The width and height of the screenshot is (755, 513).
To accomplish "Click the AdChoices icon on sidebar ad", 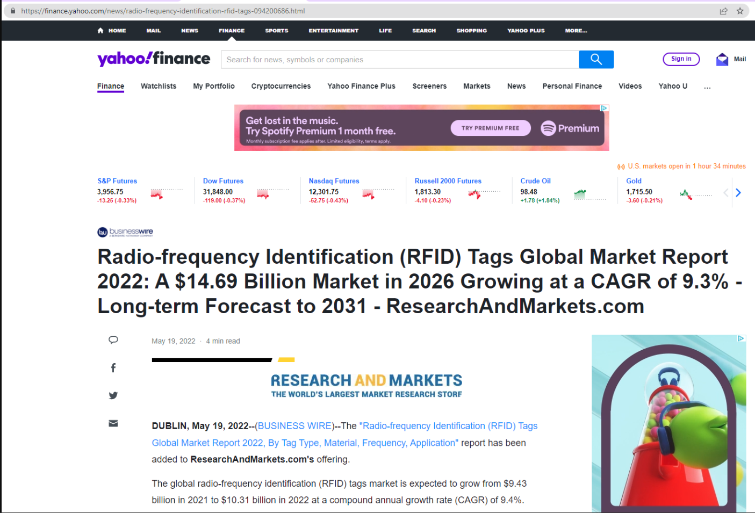I will pos(741,338).
